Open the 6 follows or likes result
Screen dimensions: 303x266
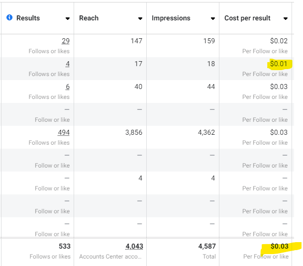(x=68, y=87)
